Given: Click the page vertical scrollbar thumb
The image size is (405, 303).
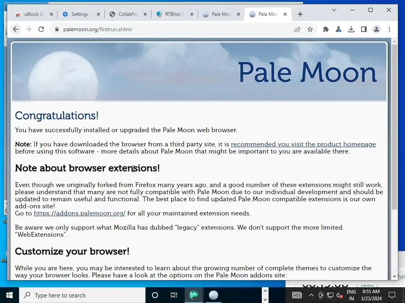Looking at the screenshot, I should (x=394, y=127).
